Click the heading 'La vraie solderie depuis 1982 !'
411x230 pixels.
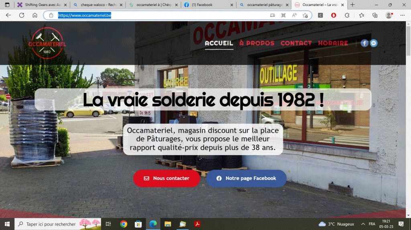pos(203,100)
